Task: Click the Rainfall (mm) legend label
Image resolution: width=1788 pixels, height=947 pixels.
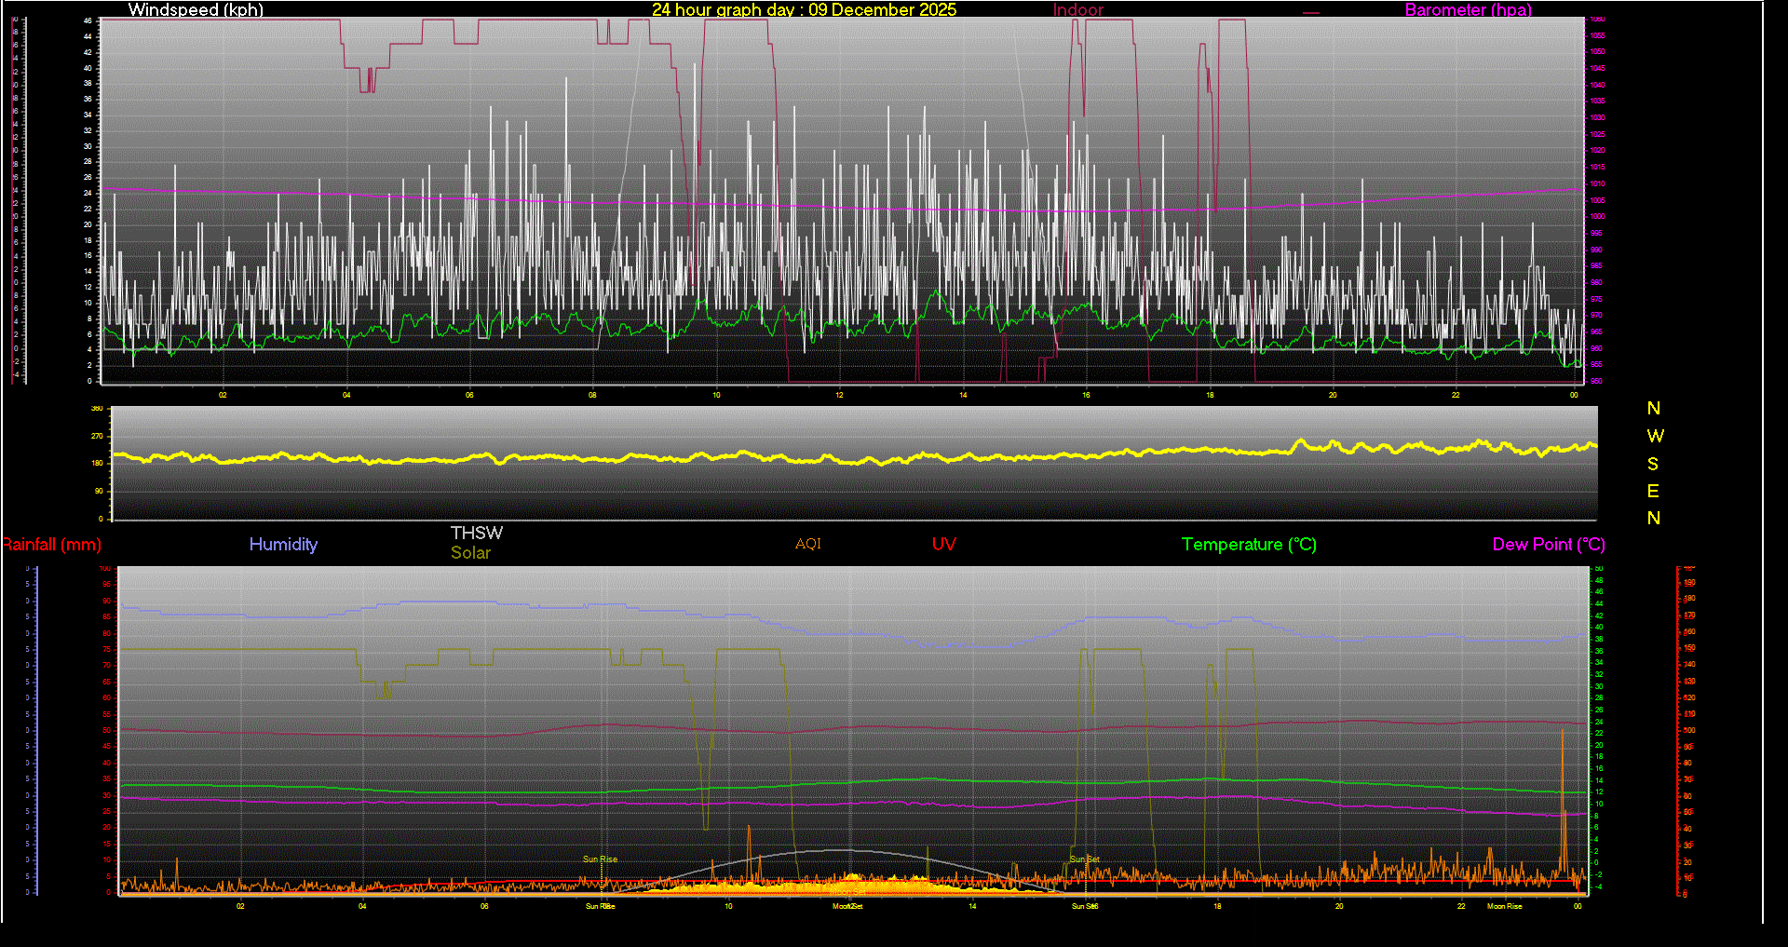Action: [52, 545]
